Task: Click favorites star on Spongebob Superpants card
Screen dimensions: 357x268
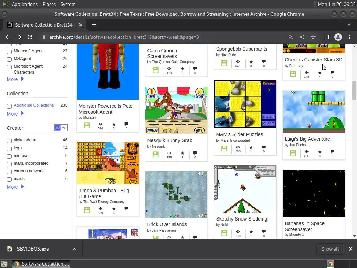Action: pyautogui.click(x=251, y=61)
